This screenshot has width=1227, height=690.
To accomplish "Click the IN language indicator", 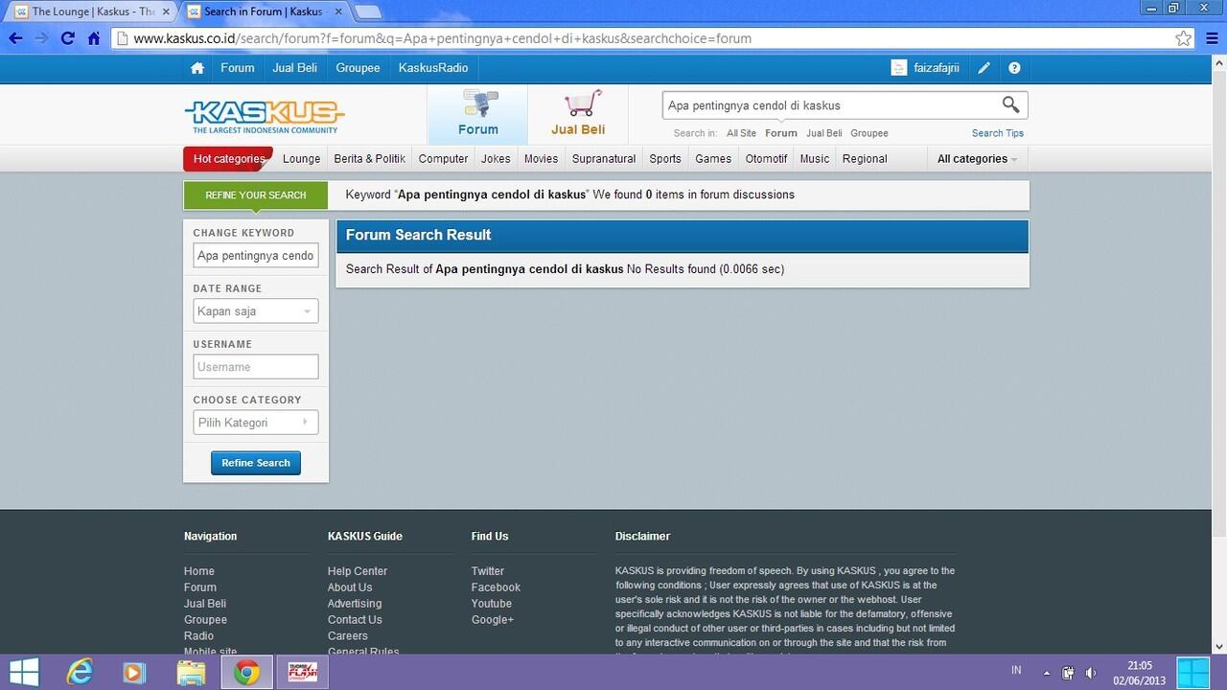I will tap(1016, 670).
